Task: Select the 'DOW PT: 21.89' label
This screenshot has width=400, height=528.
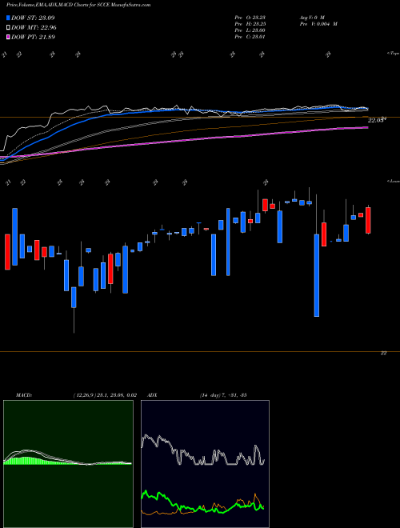Action: 33,38
